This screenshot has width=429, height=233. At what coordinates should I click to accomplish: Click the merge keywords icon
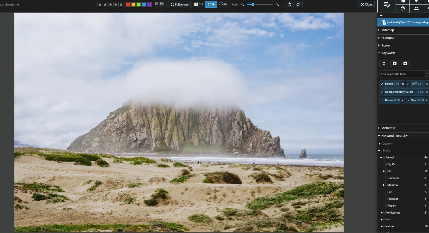(384, 63)
